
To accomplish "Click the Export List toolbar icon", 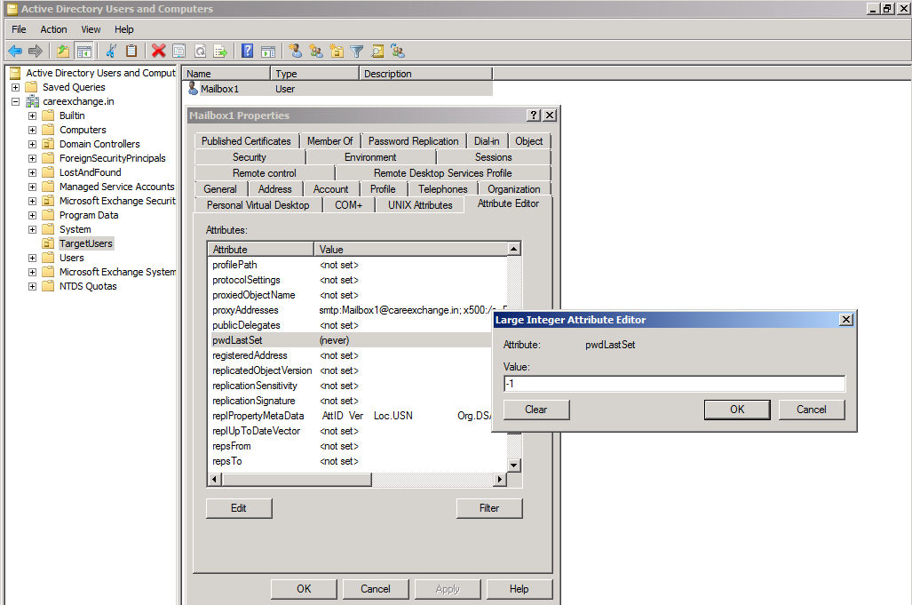I will pos(220,52).
